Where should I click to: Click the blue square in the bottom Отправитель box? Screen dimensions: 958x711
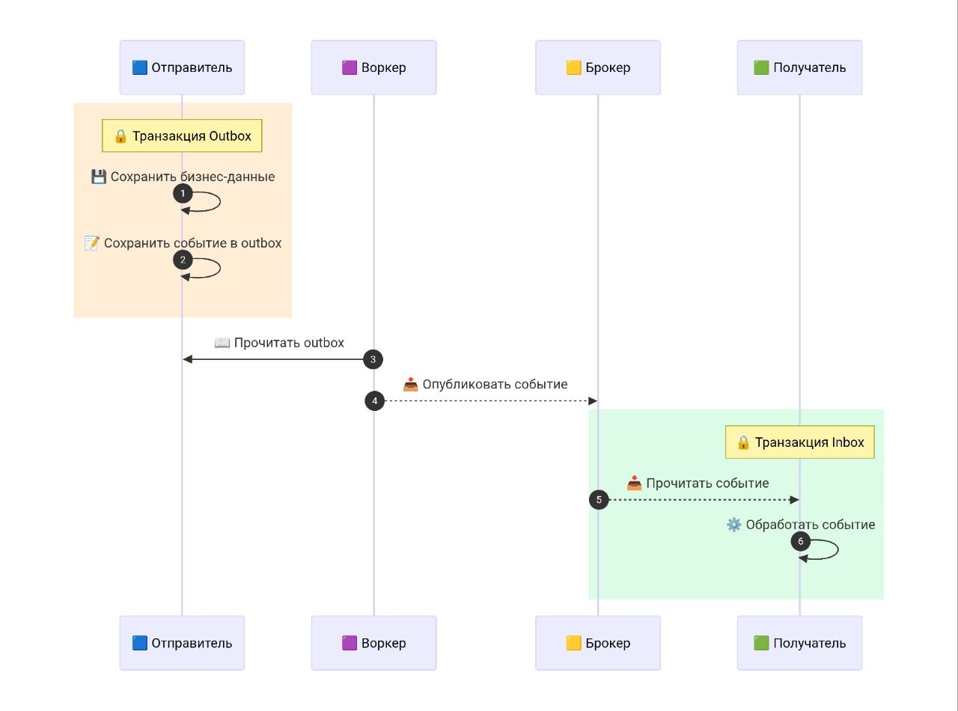(139, 643)
